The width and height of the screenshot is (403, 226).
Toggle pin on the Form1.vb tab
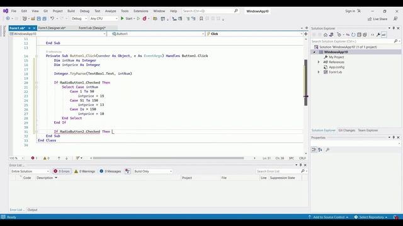(x=30, y=28)
